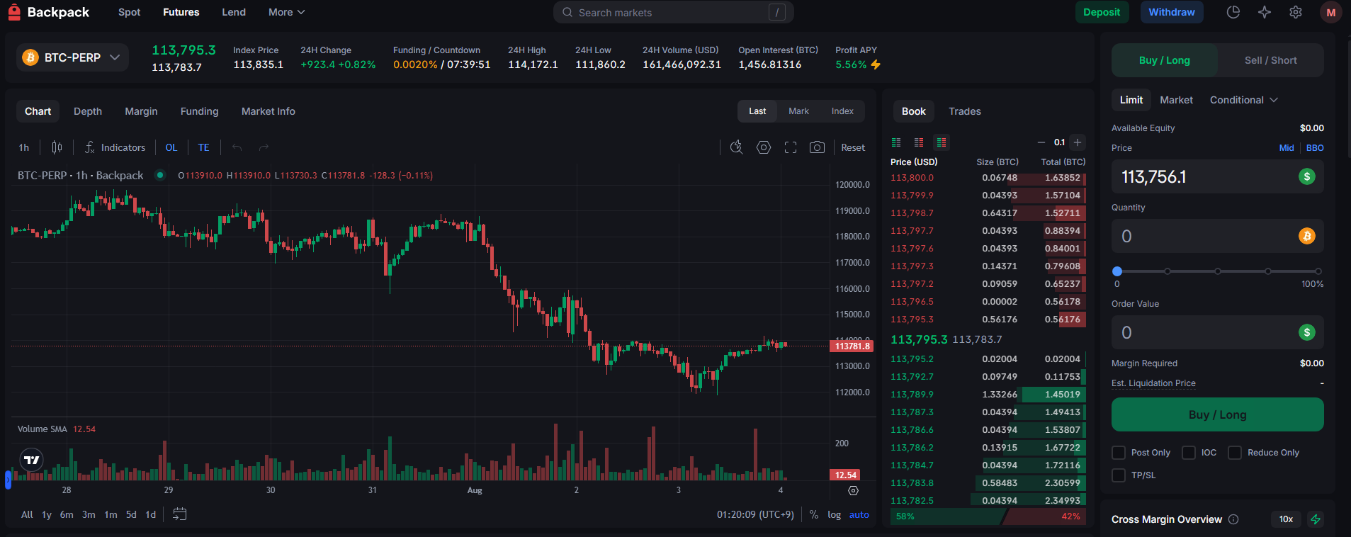Click the dollar icon in Price field
This screenshot has width=1351, height=537.
pos(1307,176)
